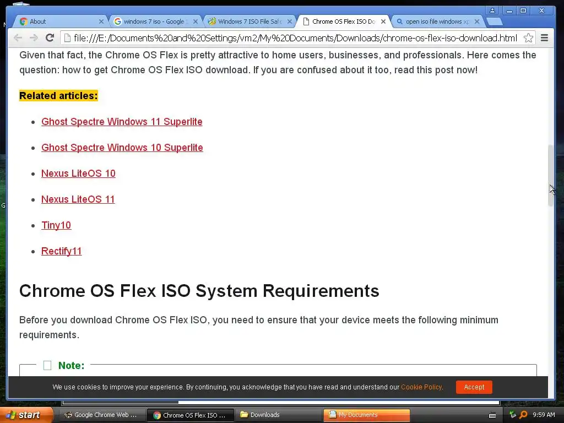This screenshot has height=423, width=564.
Task: Accept the cookie notice
Action: click(x=474, y=387)
